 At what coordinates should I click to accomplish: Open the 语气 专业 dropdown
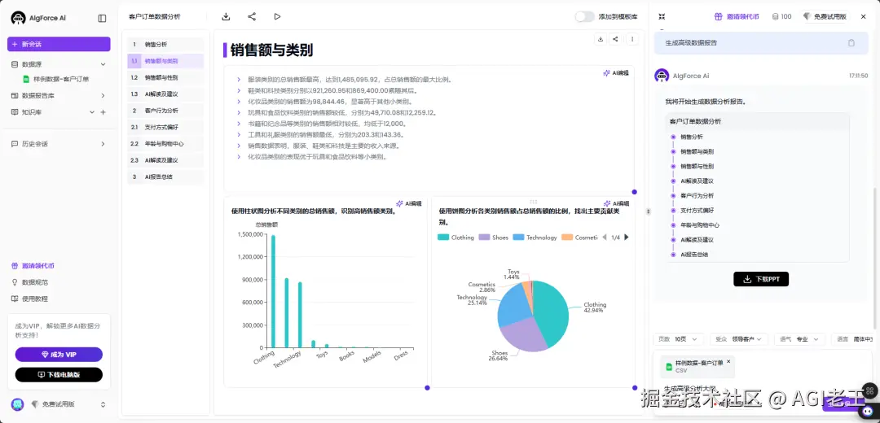[x=800, y=339]
